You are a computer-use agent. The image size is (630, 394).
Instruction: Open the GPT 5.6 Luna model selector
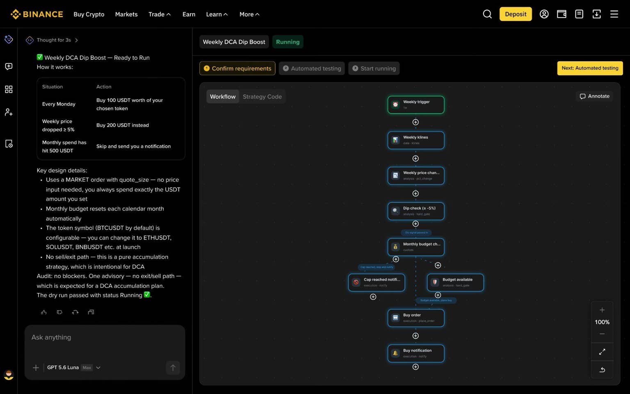pyautogui.click(x=73, y=368)
